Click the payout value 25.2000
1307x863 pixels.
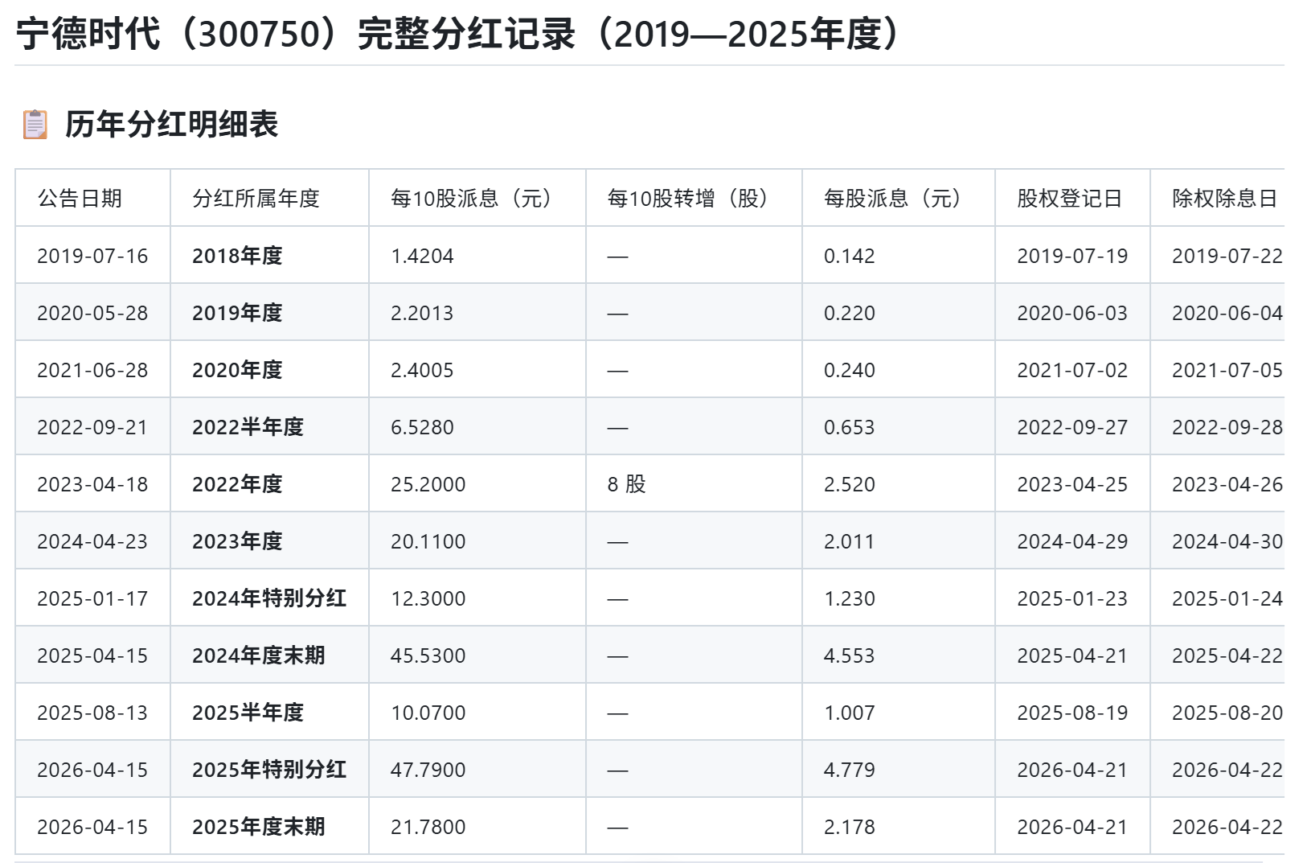428,484
